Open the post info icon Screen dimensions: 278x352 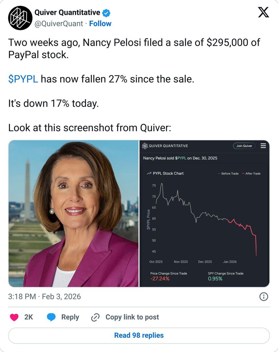[x=264, y=297]
